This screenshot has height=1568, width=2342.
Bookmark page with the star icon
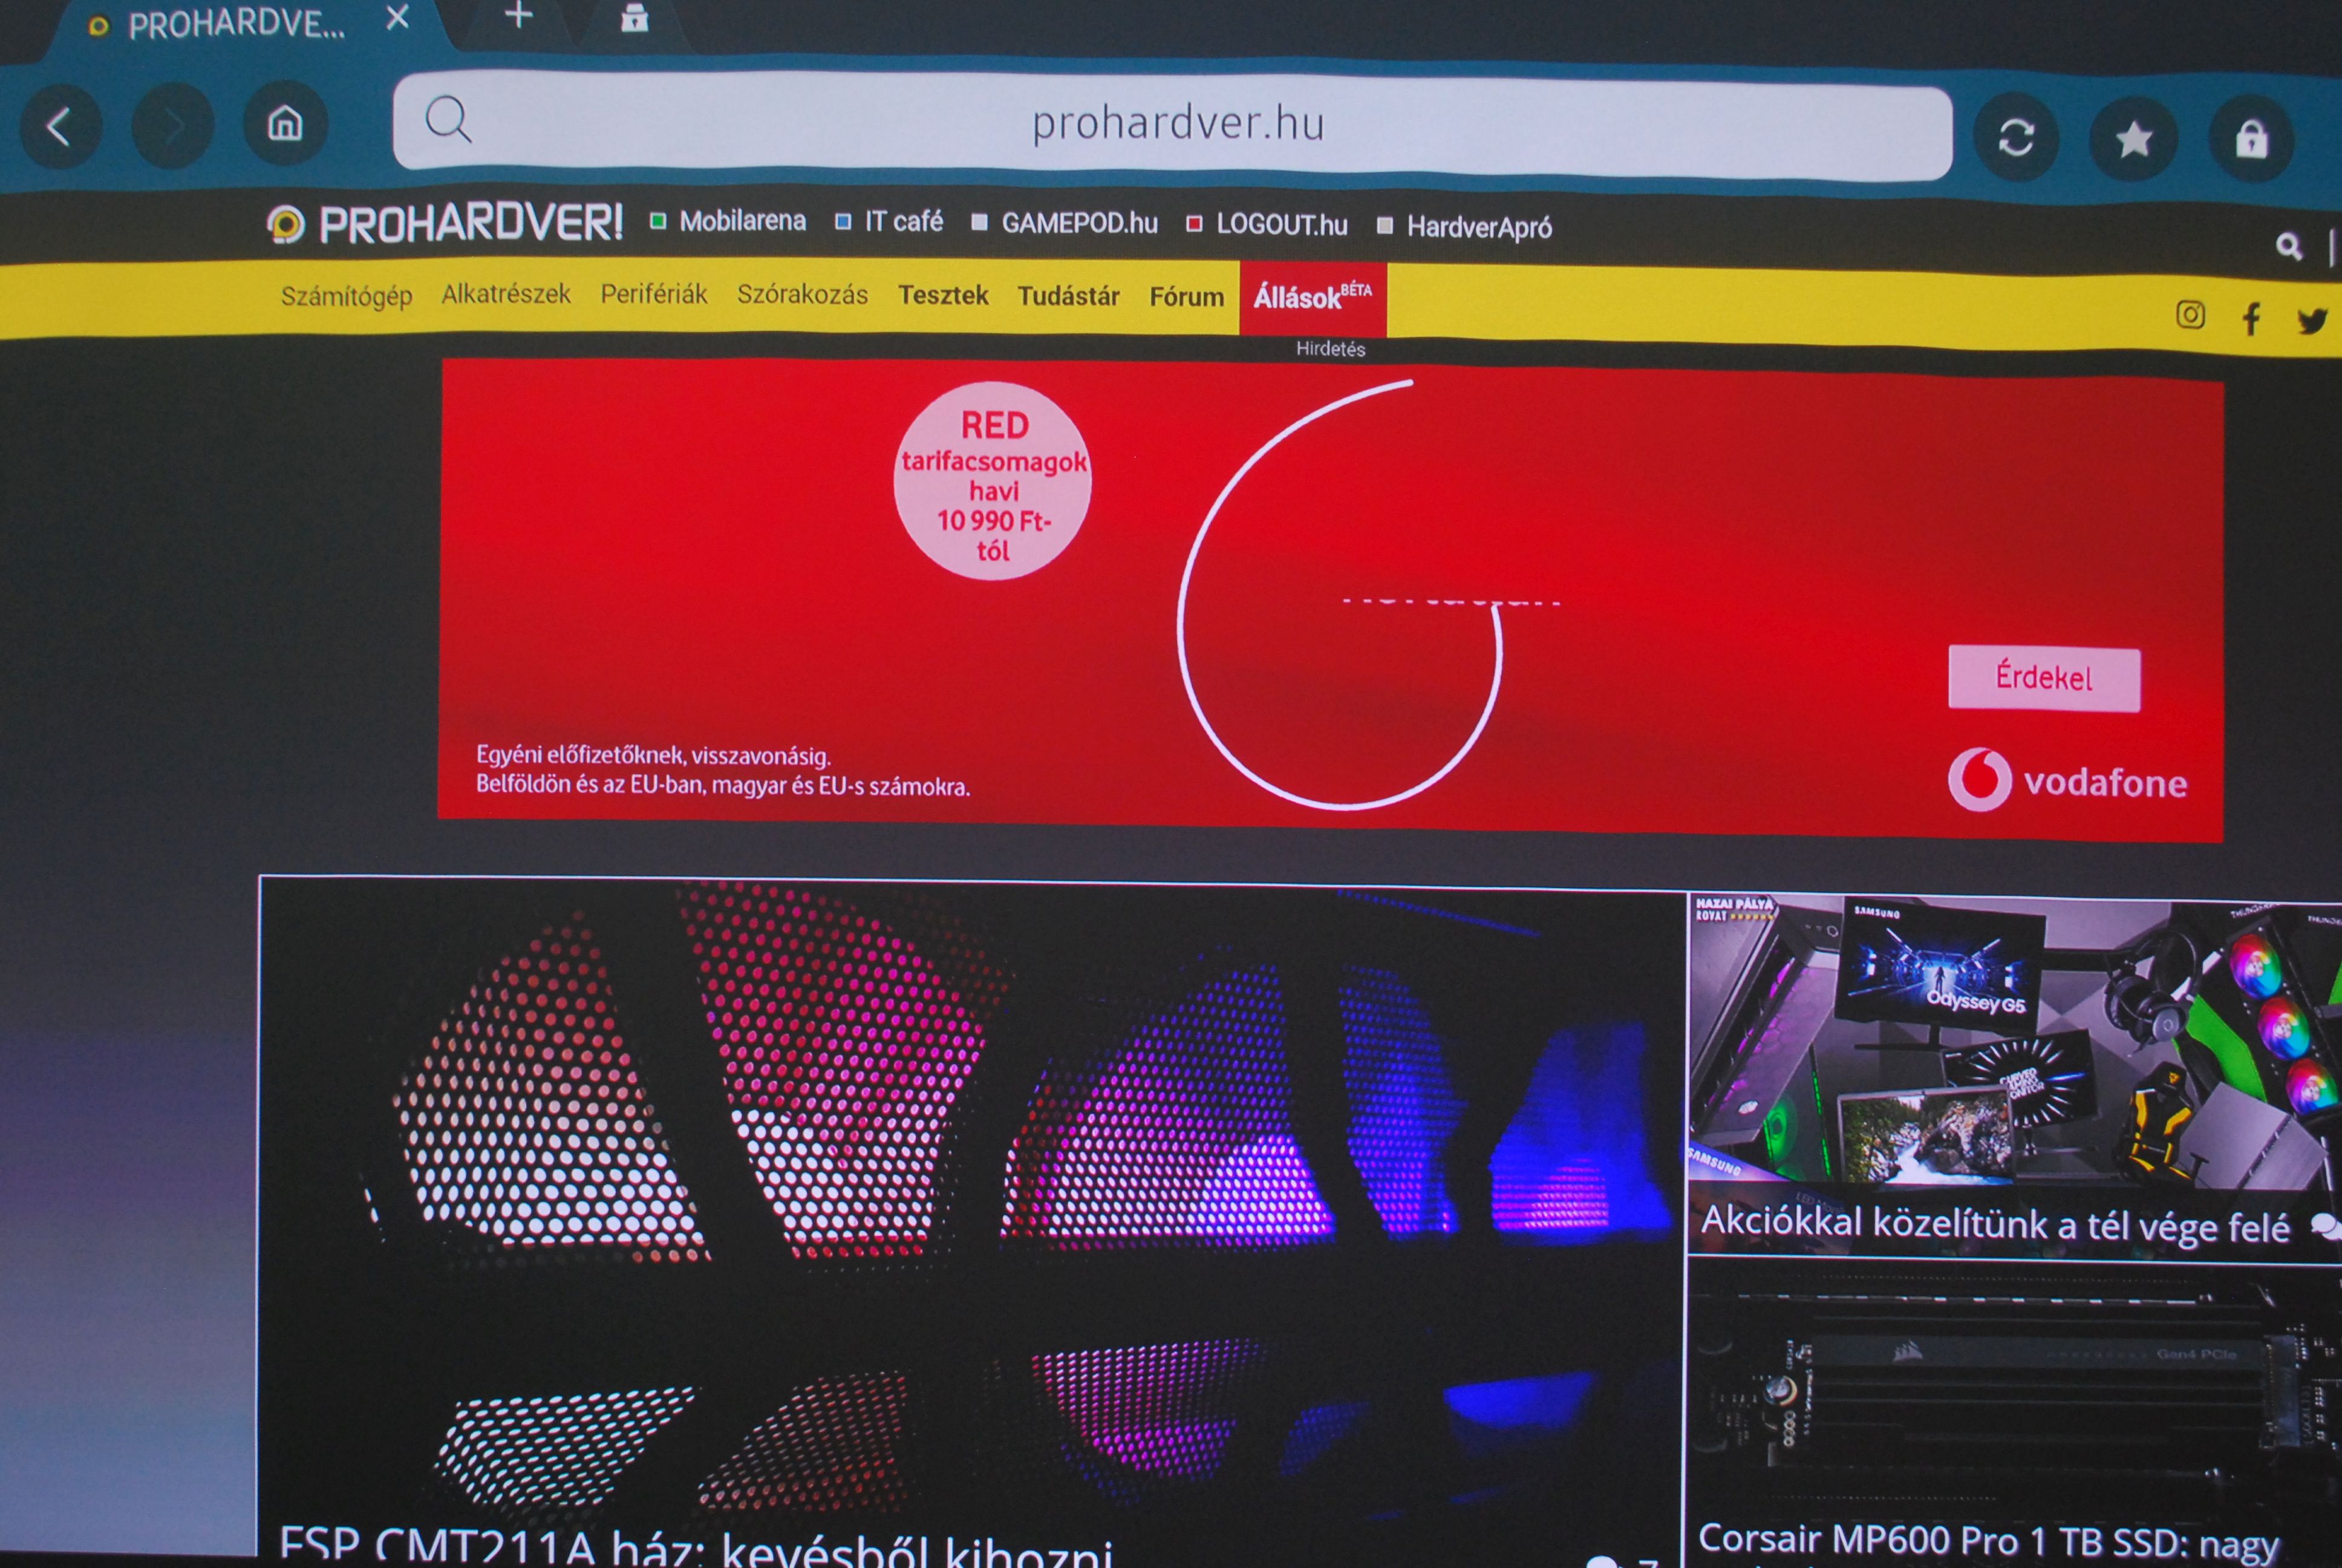coord(2133,138)
